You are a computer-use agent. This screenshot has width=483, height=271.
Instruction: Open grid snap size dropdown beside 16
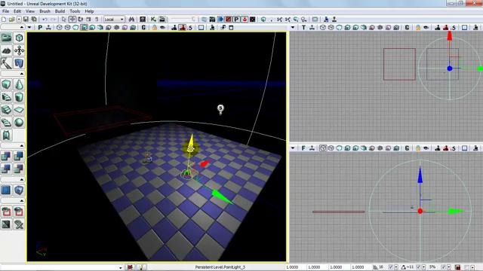(396, 267)
